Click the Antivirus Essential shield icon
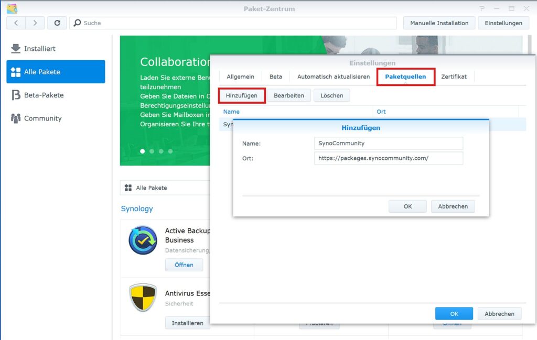Screen dimensions: 537x340 pos(143,298)
